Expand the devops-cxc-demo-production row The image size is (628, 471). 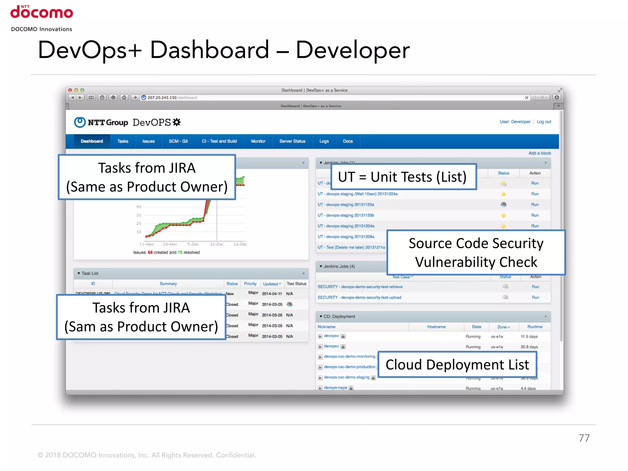320,367
